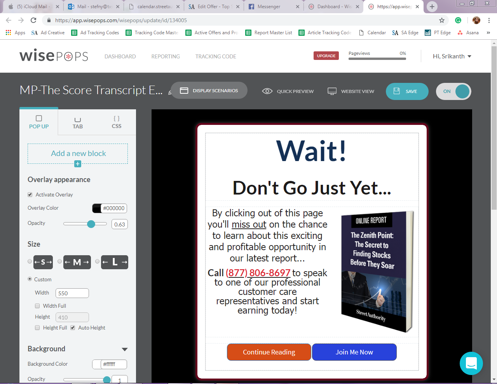Enable the Width Full checkbox
Viewport: 497px width, 384px height.
[x=37, y=306]
